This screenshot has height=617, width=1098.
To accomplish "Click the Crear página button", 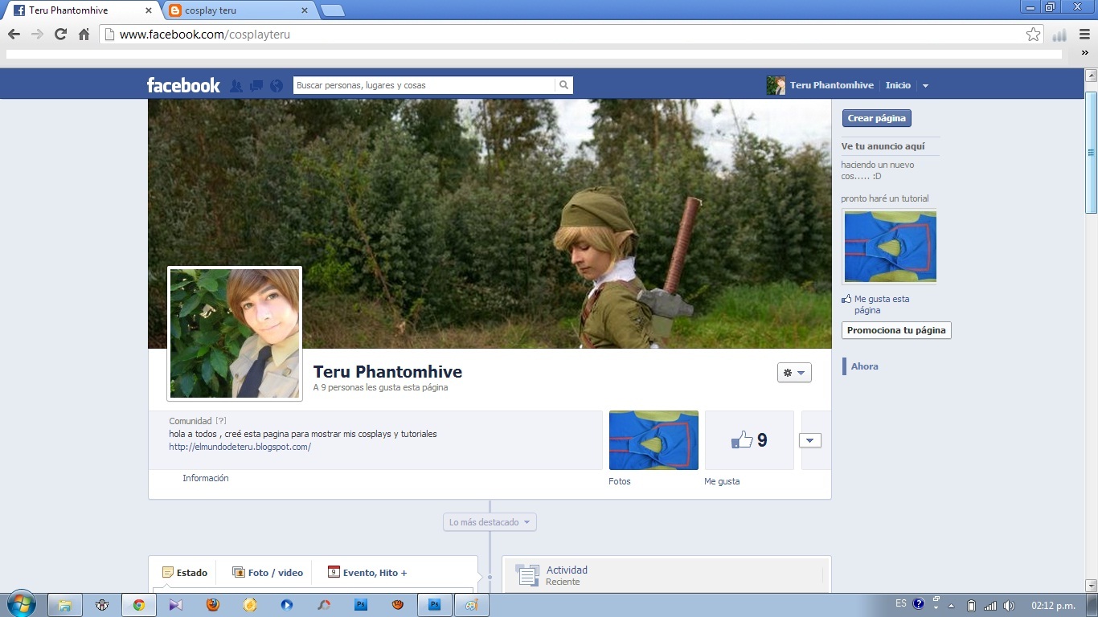I will click(x=877, y=118).
